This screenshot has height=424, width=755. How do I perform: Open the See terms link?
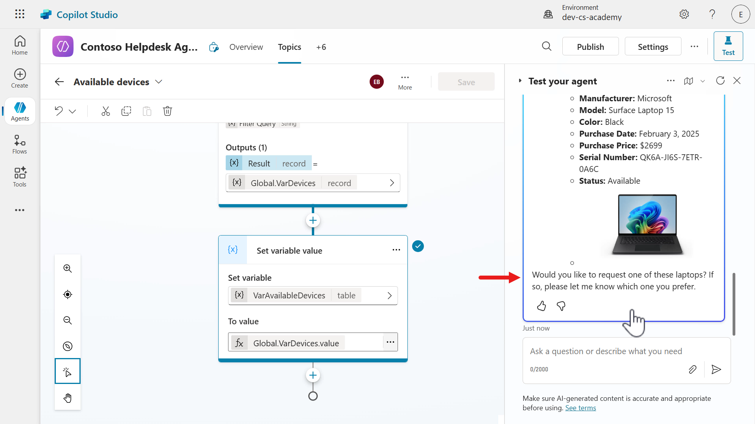pyautogui.click(x=580, y=408)
